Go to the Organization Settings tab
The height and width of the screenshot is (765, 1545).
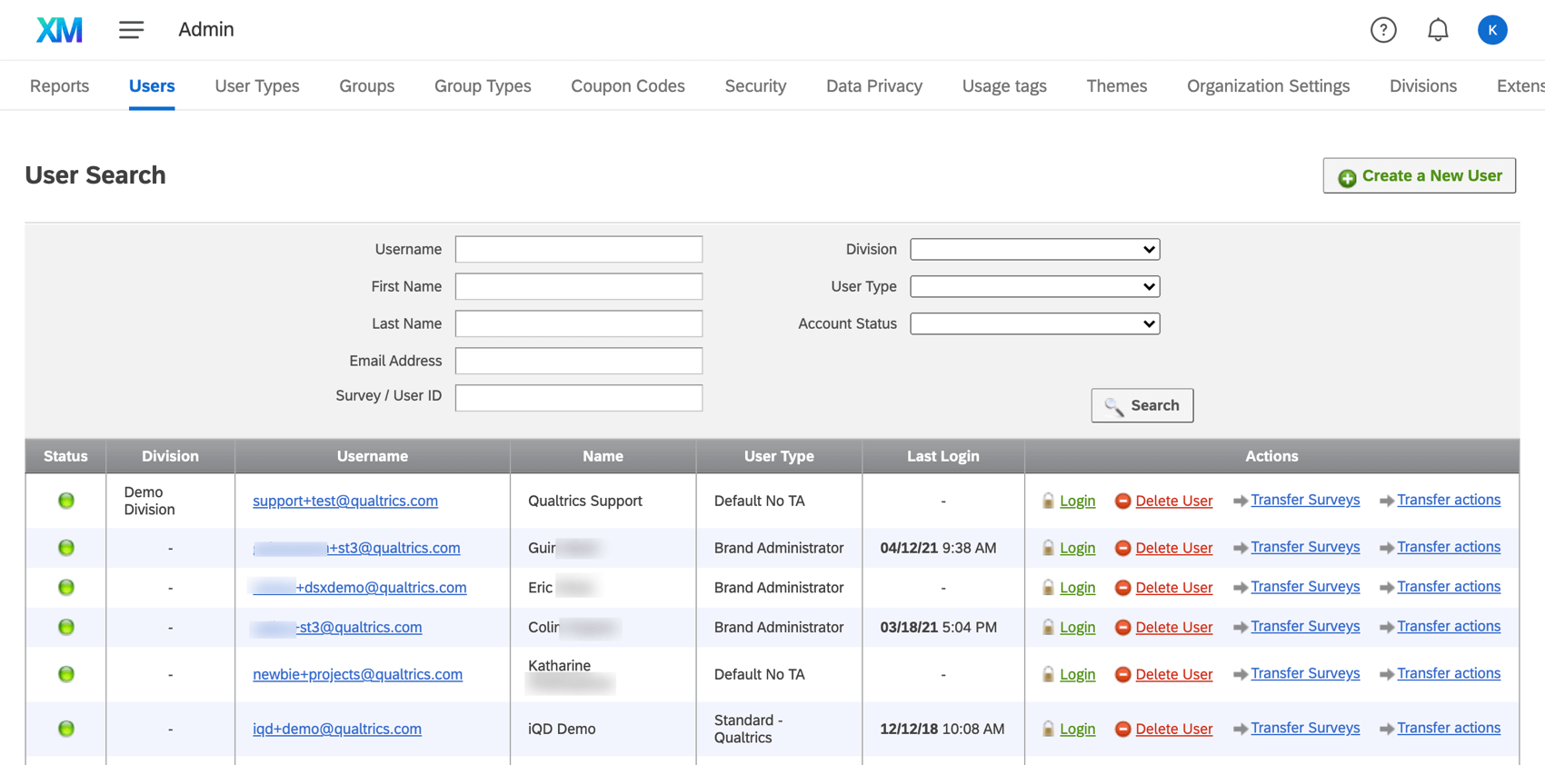tap(1267, 85)
